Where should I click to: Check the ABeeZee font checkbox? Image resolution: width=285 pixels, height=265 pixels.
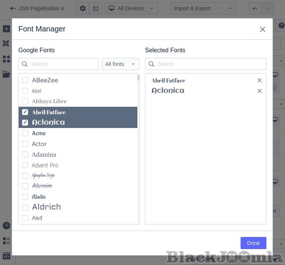tap(25, 80)
